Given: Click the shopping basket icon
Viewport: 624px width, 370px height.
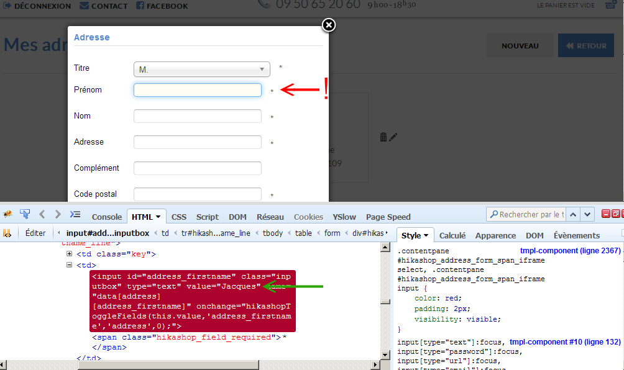Looking at the screenshot, I should (x=610, y=5).
